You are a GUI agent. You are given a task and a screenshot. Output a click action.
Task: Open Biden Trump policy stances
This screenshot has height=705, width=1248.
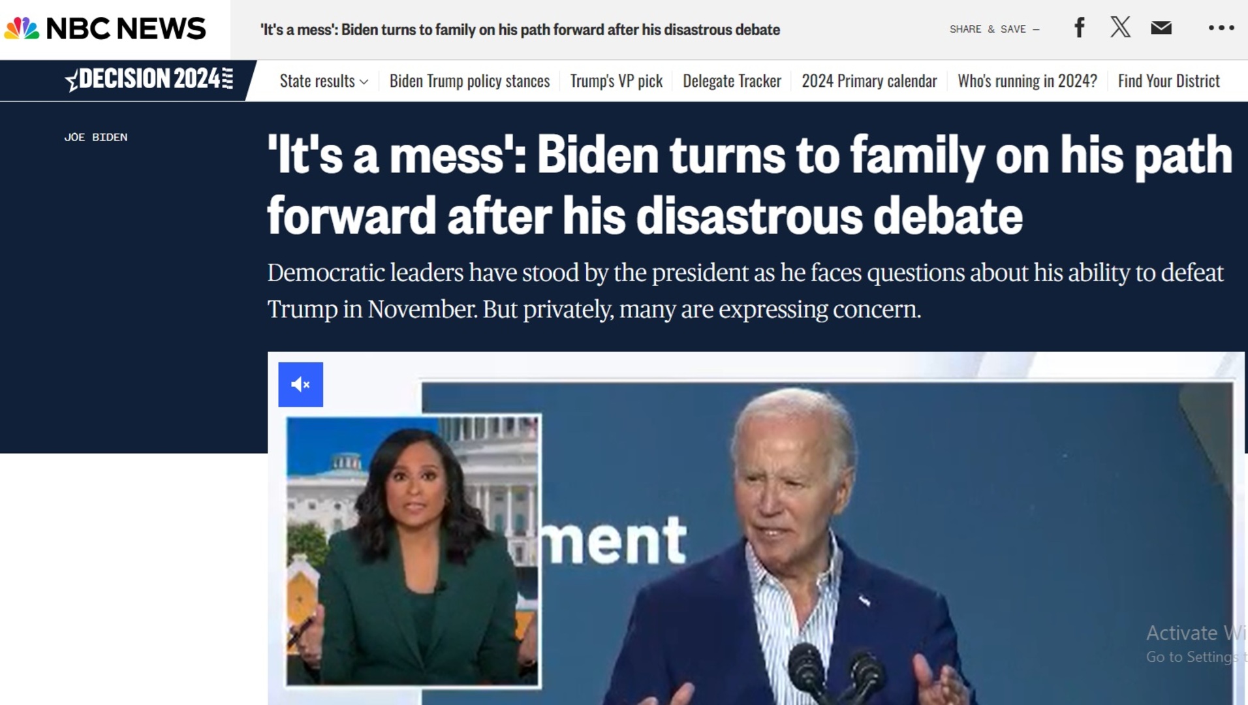click(469, 81)
